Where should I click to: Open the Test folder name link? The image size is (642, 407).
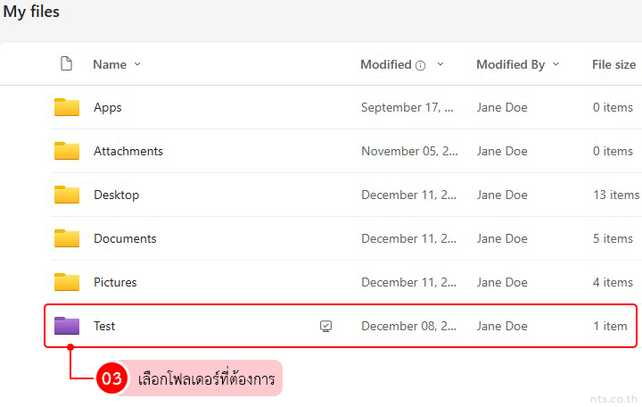pyautogui.click(x=104, y=326)
